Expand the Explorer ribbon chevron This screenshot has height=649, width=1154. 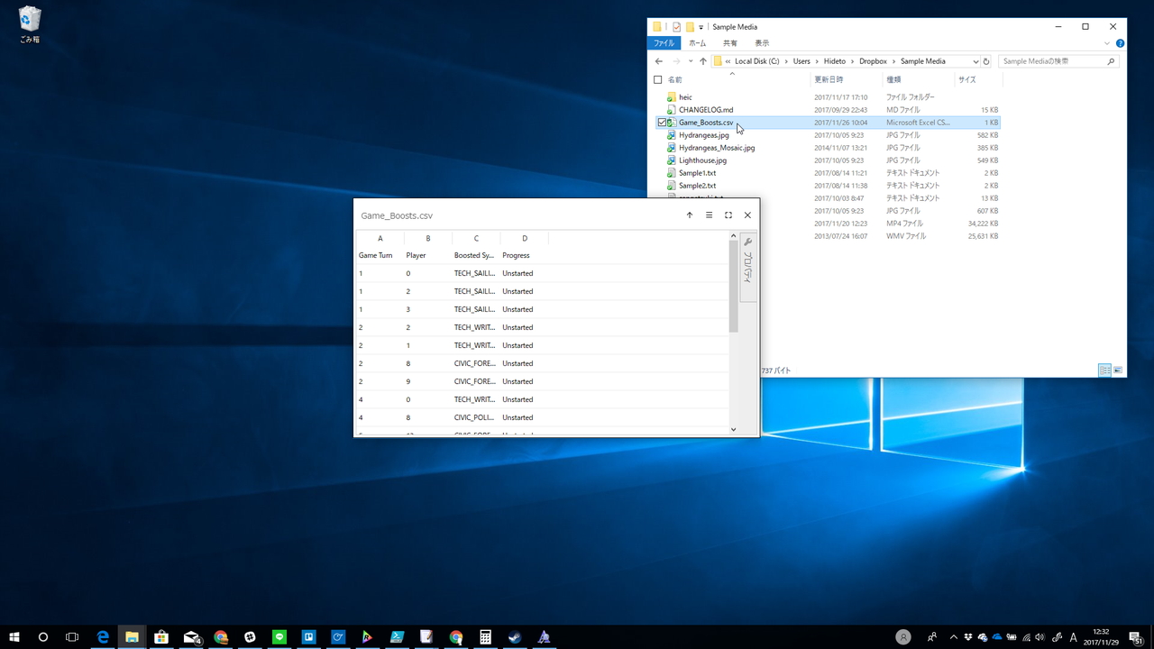(x=1108, y=42)
